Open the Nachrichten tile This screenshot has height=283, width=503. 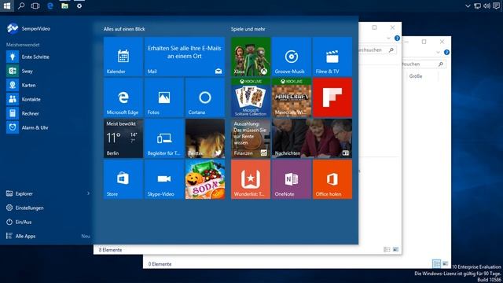[x=312, y=138]
